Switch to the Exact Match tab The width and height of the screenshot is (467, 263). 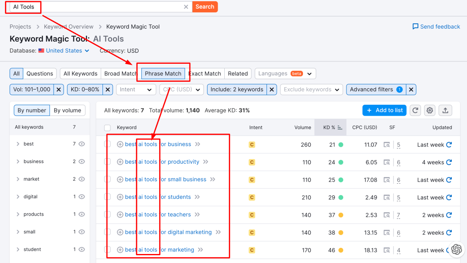pyautogui.click(x=205, y=74)
